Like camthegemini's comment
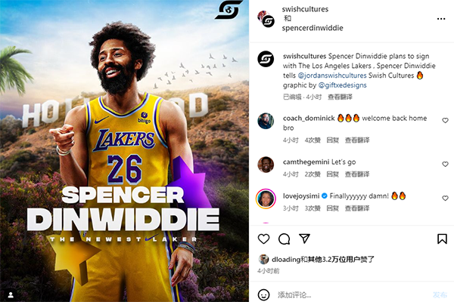 pos(445,164)
